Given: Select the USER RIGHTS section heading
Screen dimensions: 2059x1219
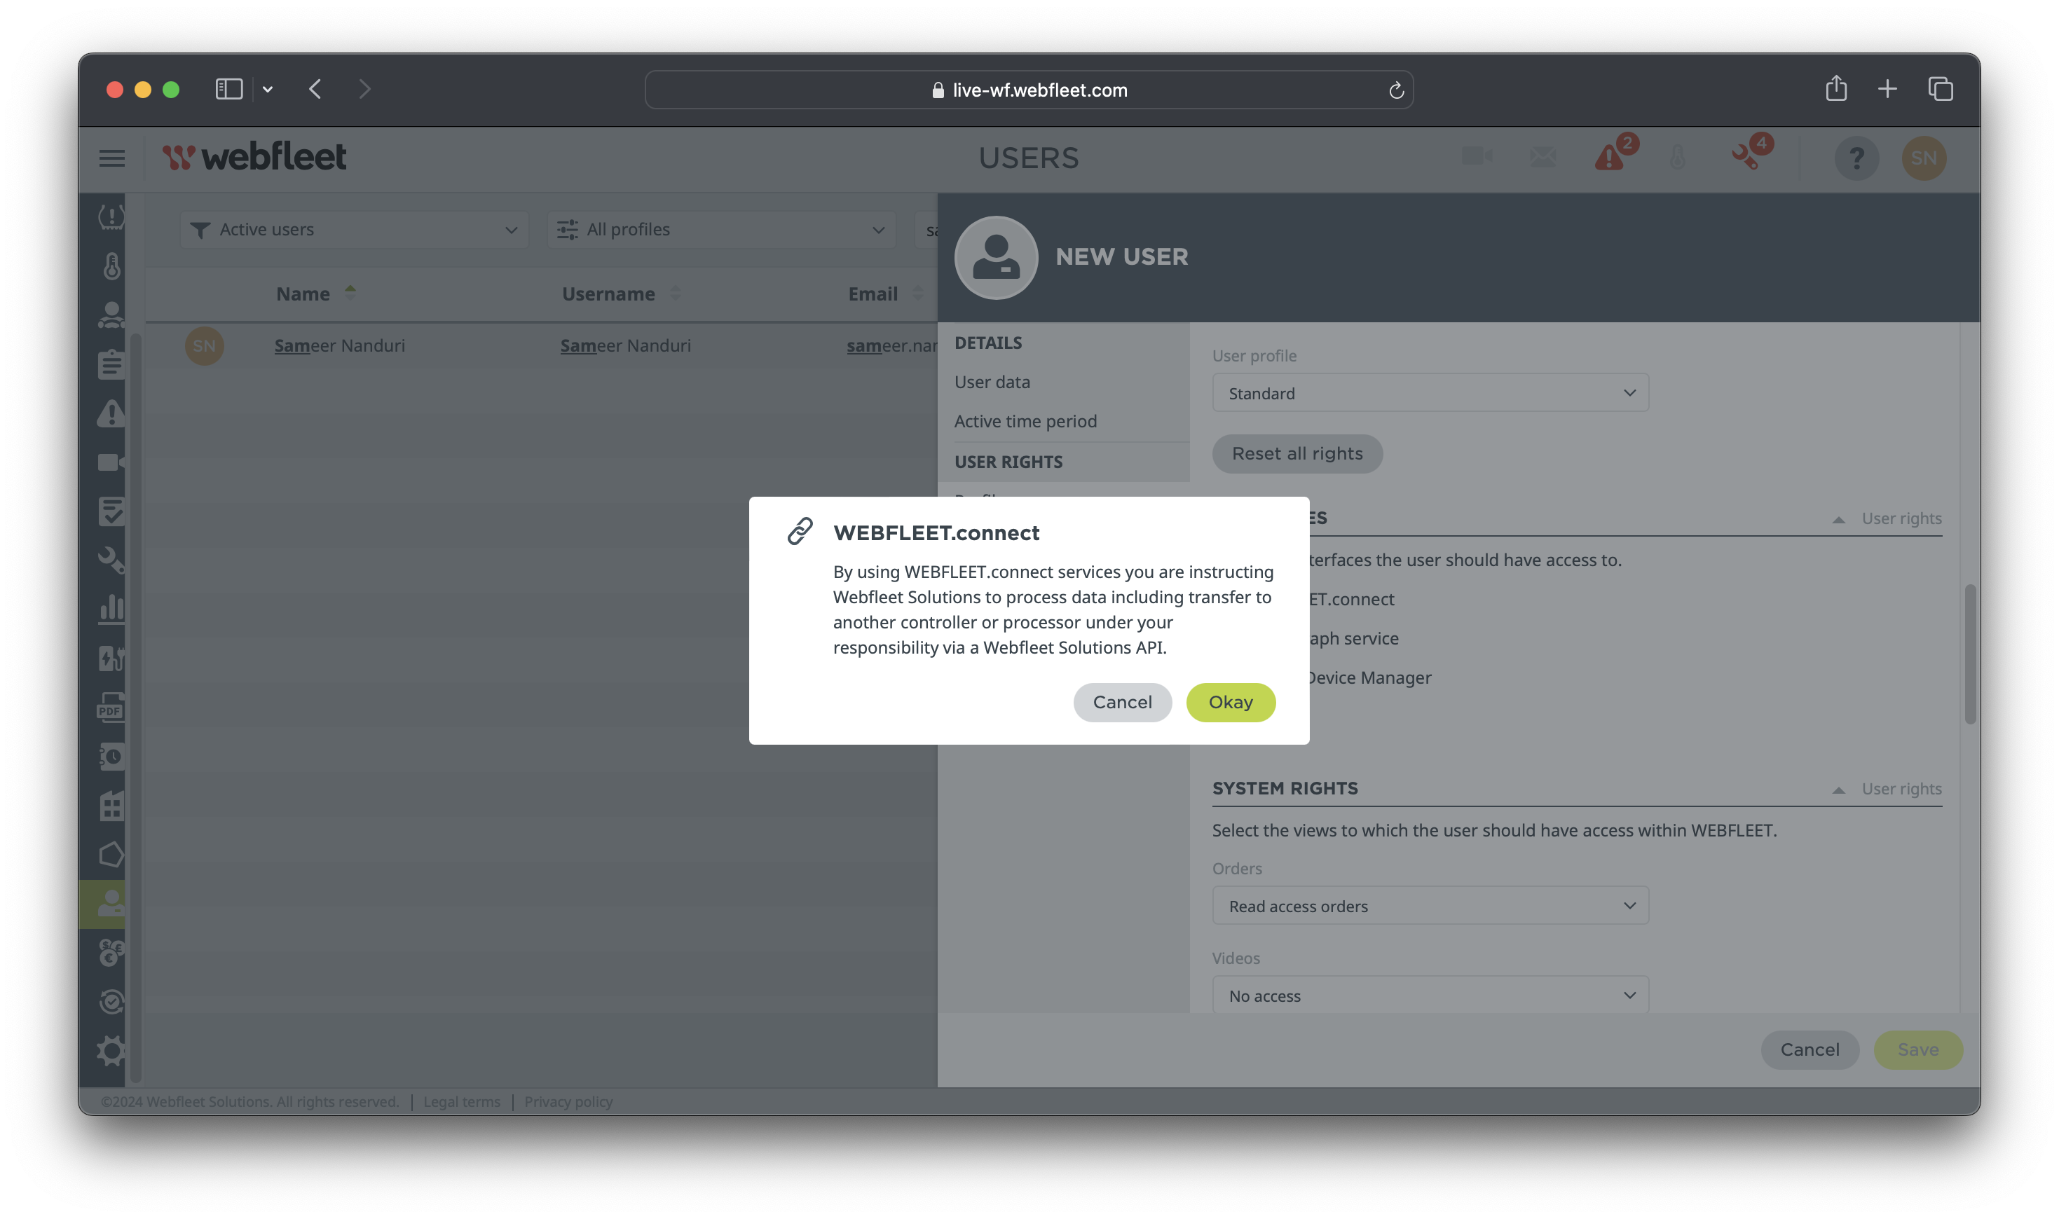Looking at the screenshot, I should tap(1008, 462).
